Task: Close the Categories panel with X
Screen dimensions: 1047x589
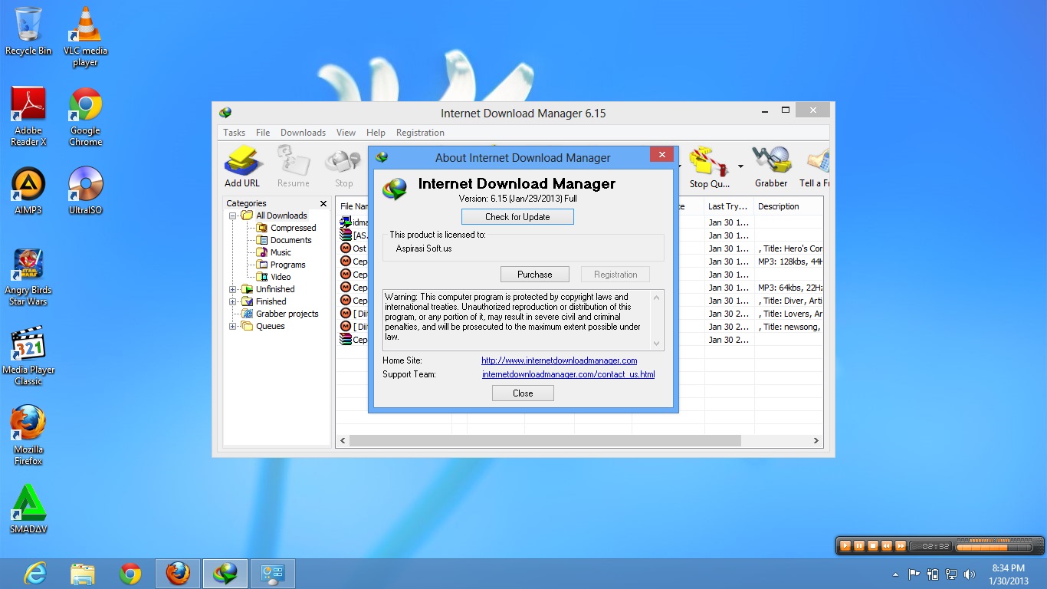Action: [323, 203]
